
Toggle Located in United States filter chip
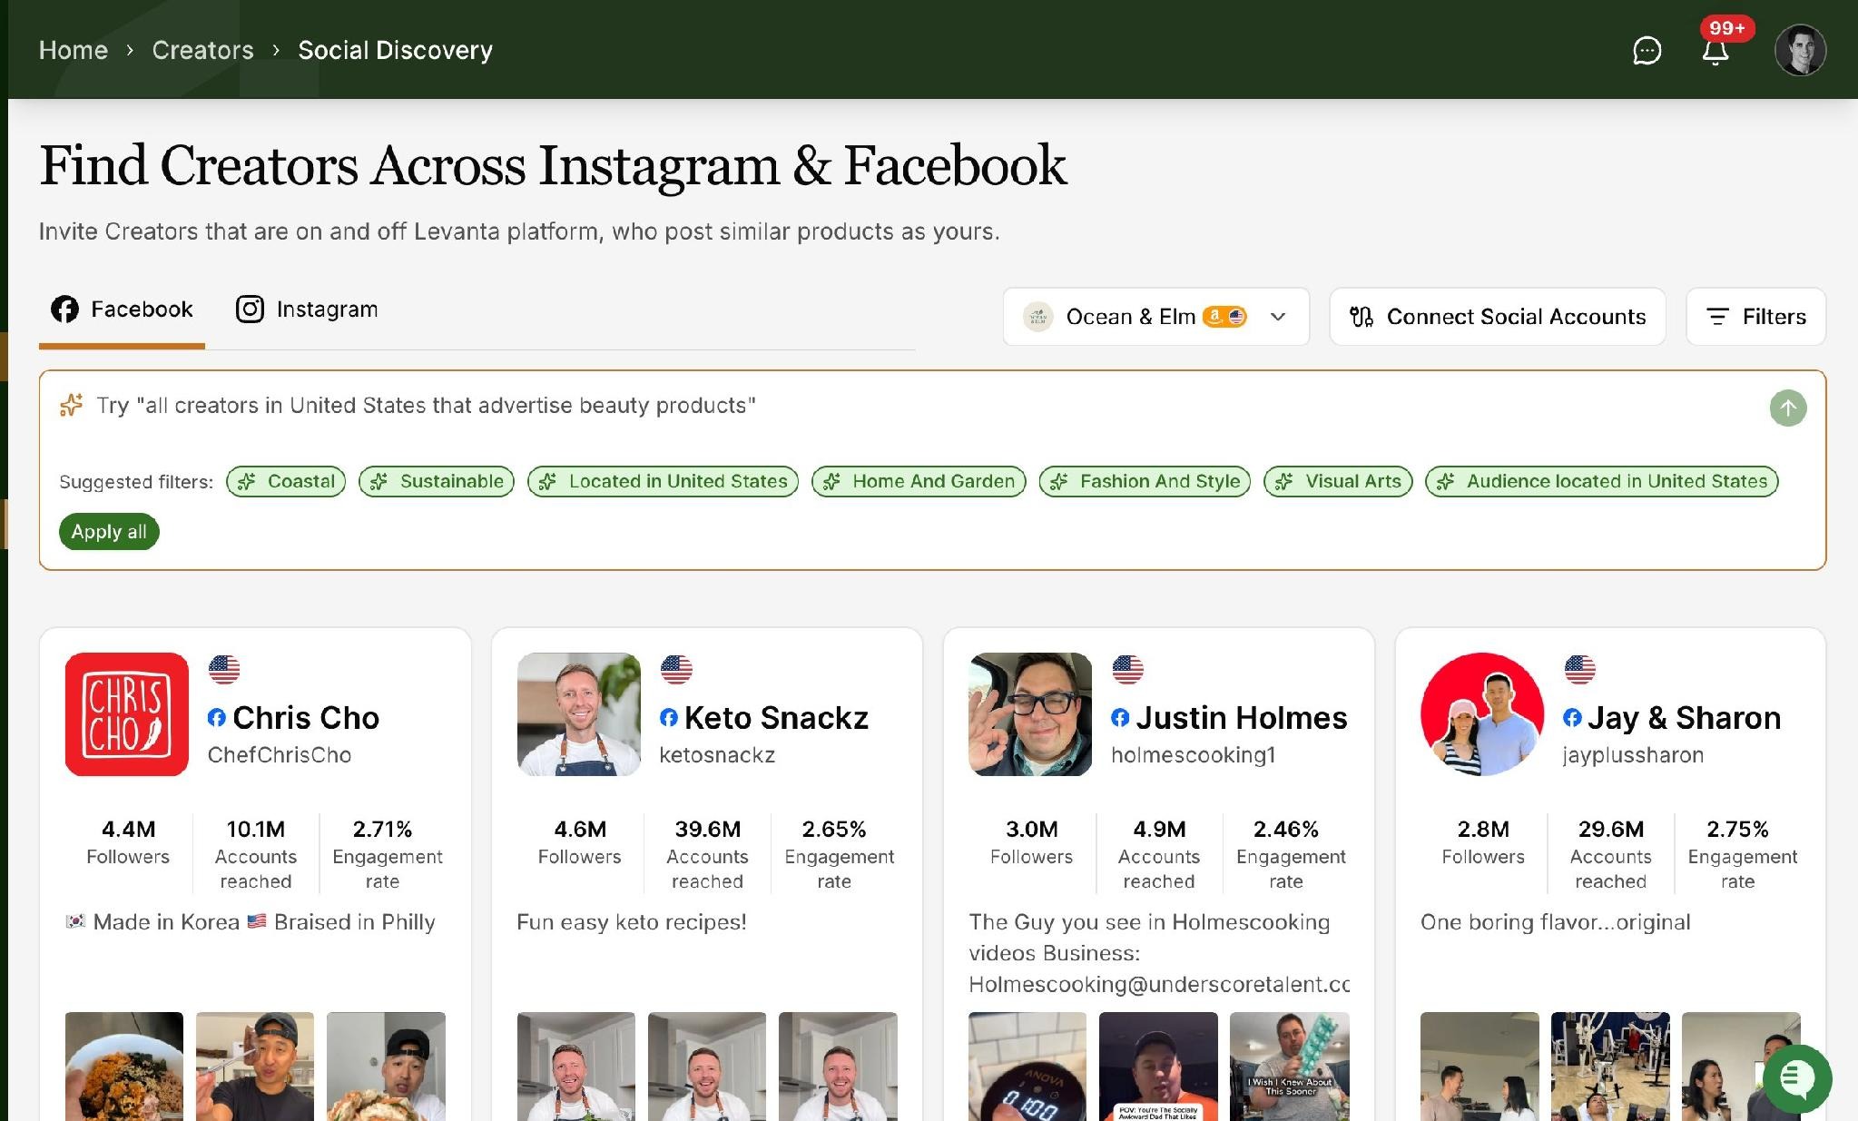pyautogui.click(x=663, y=481)
